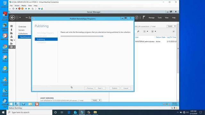
Task: Cancel the Publish RemoteApp Programs wizard
Action: (x=126, y=88)
